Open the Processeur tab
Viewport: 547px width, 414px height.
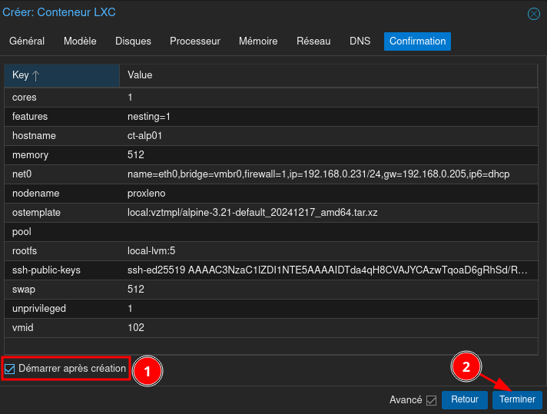point(195,41)
